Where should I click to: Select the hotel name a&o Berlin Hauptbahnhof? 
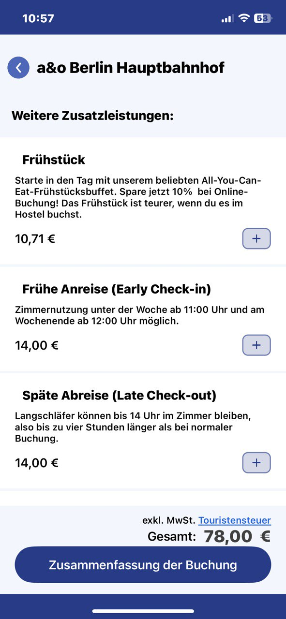click(x=131, y=67)
